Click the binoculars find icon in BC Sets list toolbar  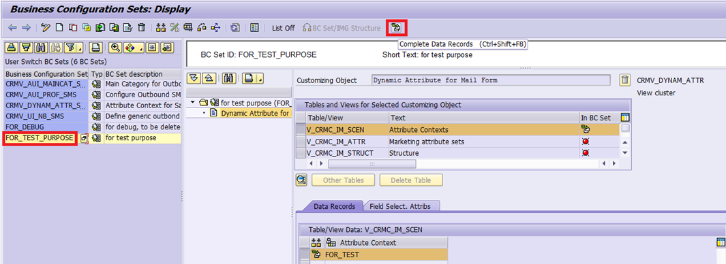pyautogui.click(x=41, y=47)
